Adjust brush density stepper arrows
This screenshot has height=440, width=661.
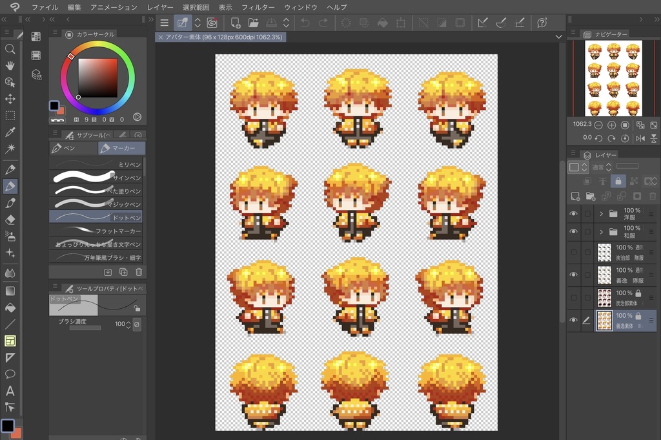128,324
